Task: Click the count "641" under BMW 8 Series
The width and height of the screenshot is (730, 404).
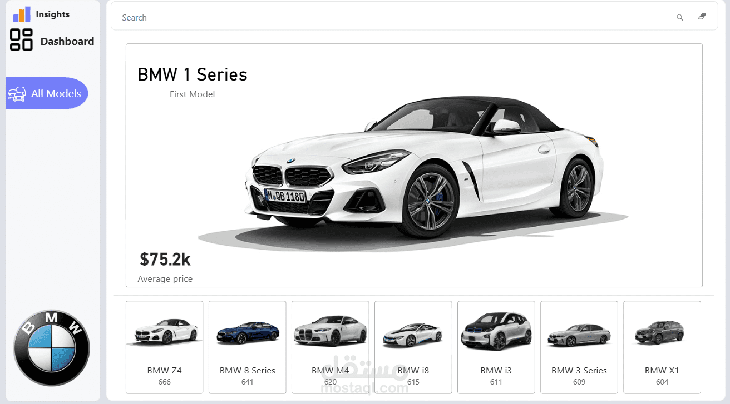Action: point(248,382)
